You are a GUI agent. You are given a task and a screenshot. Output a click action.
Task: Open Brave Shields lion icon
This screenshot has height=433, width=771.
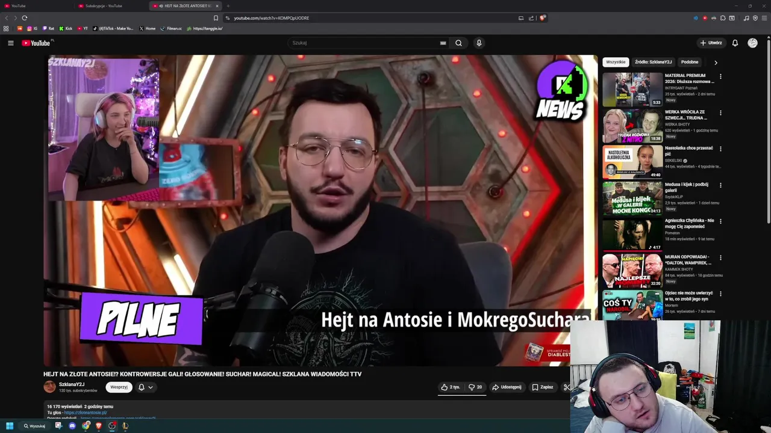click(542, 18)
